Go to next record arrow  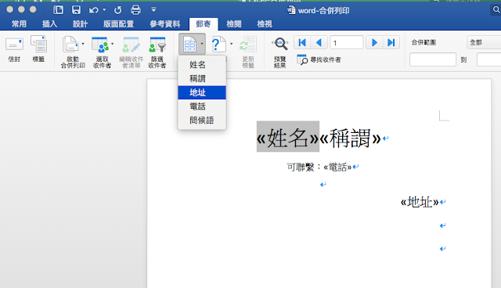[374, 42]
